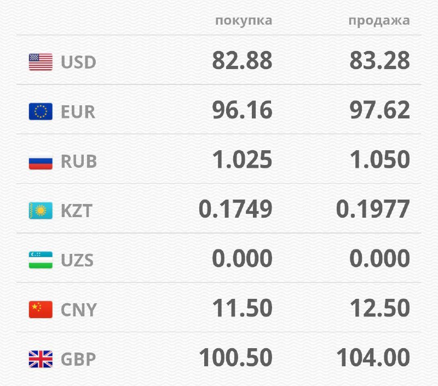Select the EUR currency label
The image size is (438, 386).
78,112
